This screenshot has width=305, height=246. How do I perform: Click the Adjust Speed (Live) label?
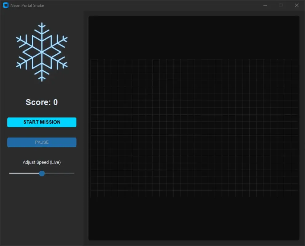42,162
